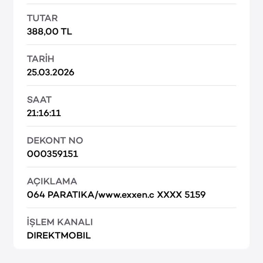Click the divider line above İŞLEM KANALI
Viewport: 263px width, 263px height.
[x=131, y=208]
